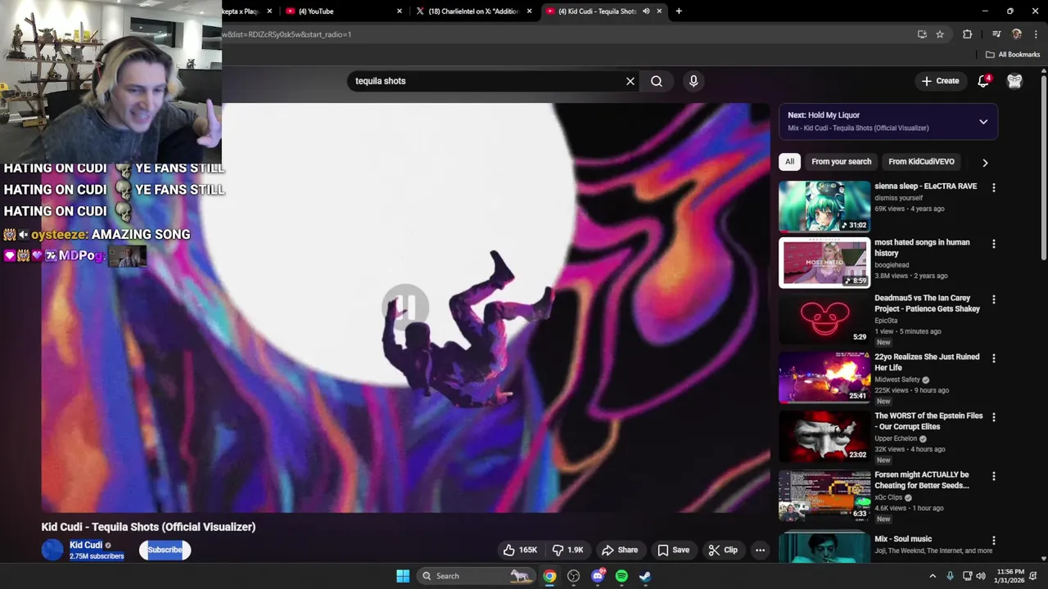Viewport: 1048px width, 589px height.
Task: Share the Kid Cudi video
Action: click(x=620, y=550)
